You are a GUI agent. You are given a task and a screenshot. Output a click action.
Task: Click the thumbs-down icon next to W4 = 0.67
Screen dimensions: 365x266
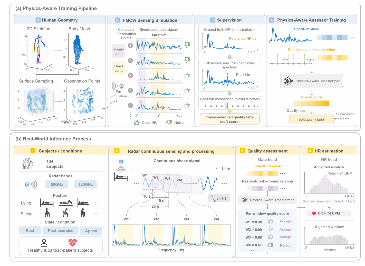[x=270, y=245]
